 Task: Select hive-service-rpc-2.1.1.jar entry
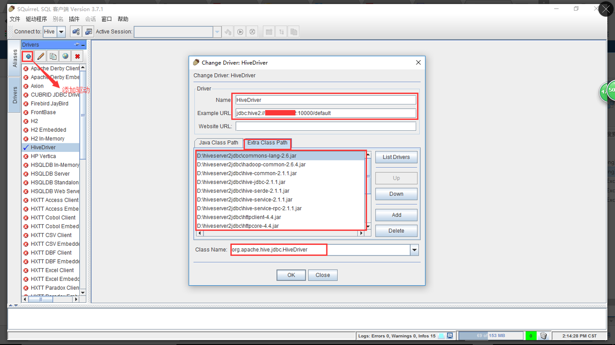pos(280,208)
